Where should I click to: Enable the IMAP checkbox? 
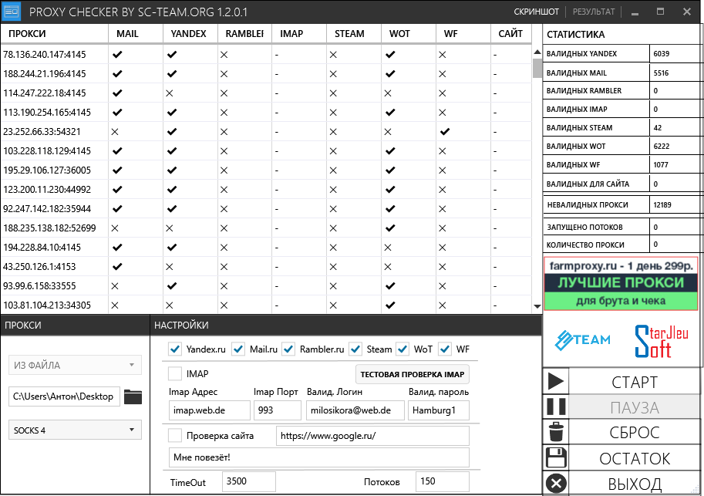point(175,373)
